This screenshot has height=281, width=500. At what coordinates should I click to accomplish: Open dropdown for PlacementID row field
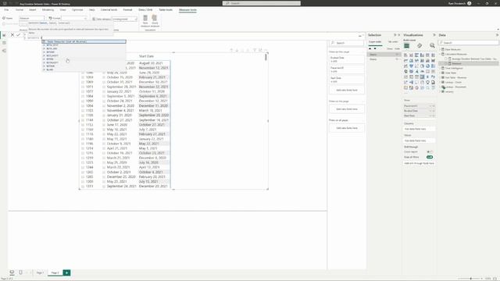[430, 106]
